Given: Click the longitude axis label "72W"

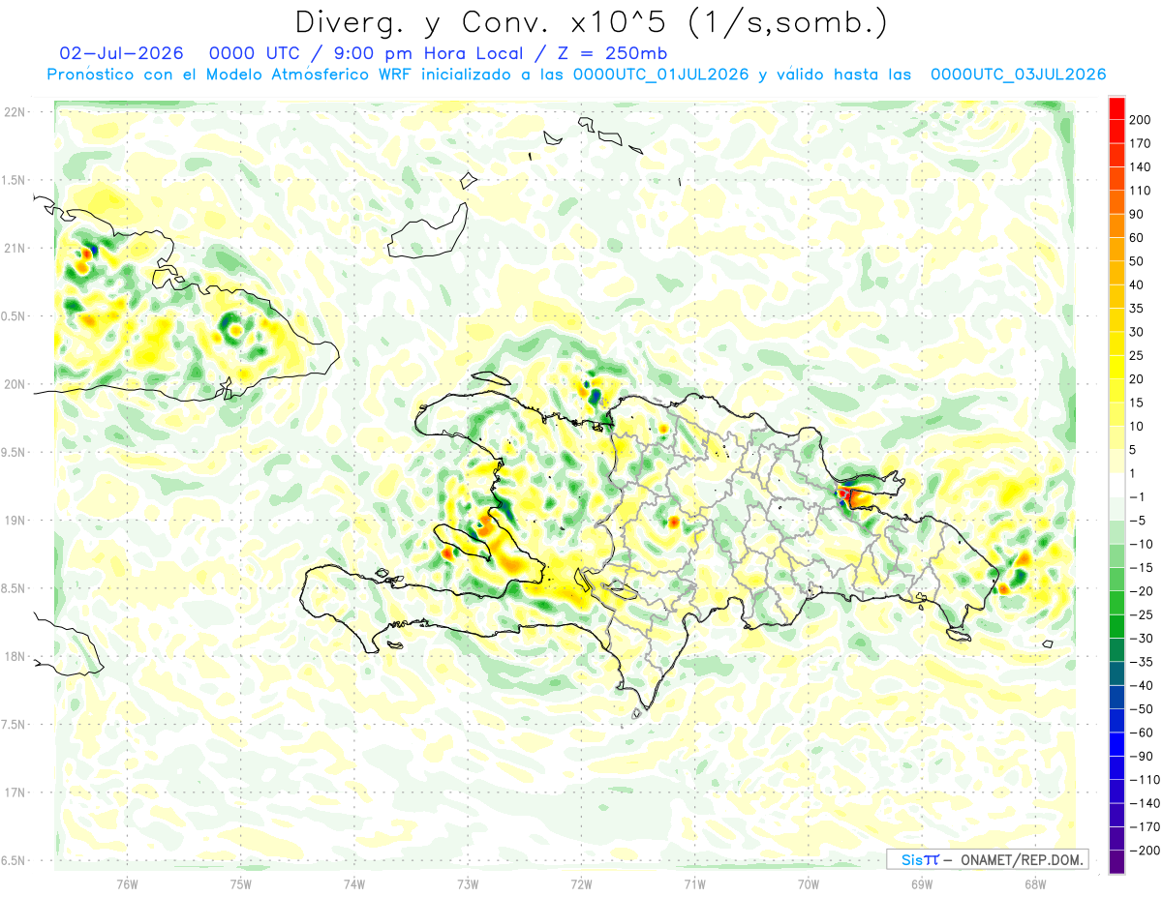Looking at the screenshot, I should pos(581,882).
